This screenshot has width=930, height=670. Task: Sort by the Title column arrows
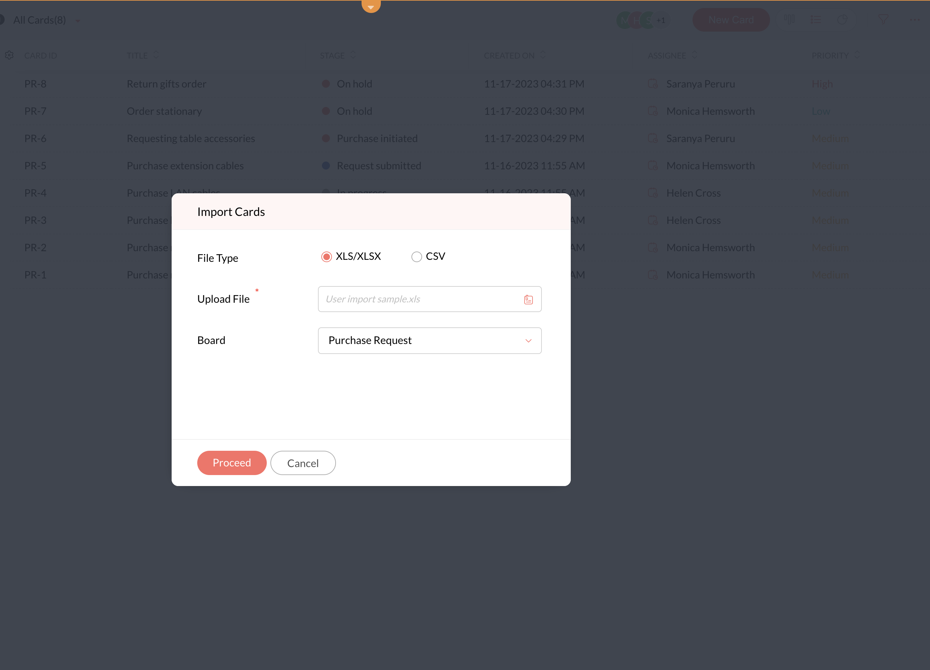point(156,55)
